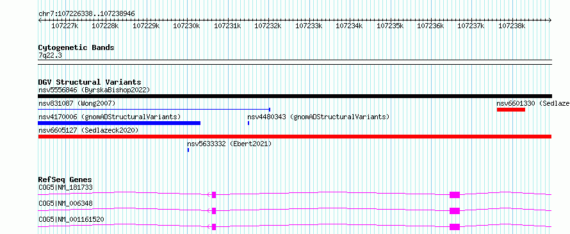
Task: Click the RefSeq Genes track title
Action: point(65,180)
